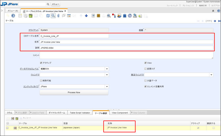The image size is (221, 136).
Task: Enable the 変更ログ checkbox
Action: coord(145,68)
